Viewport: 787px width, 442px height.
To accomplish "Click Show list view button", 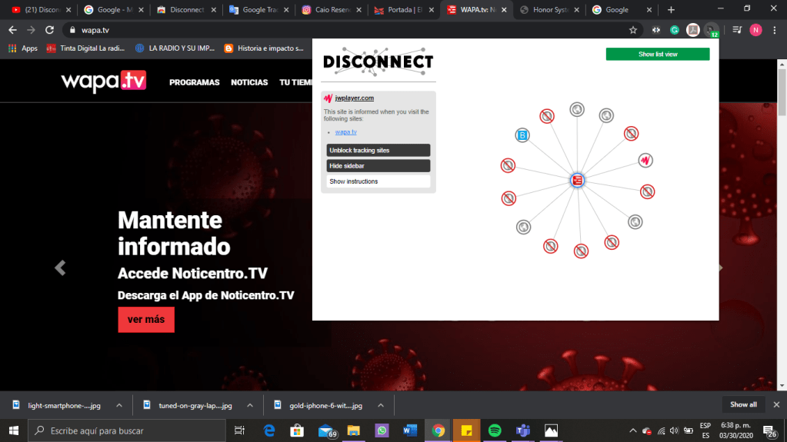I will point(657,55).
